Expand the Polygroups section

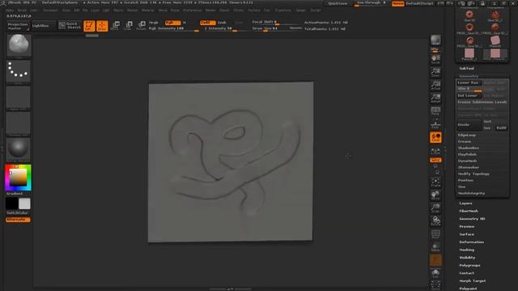point(469,265)
